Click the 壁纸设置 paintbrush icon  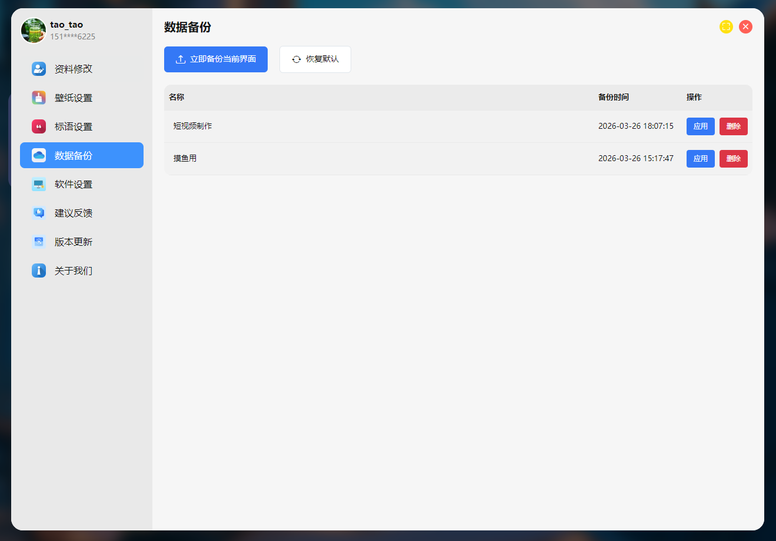[39, 98]
